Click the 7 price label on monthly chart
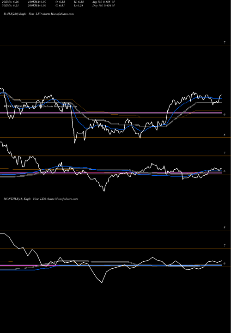Image resolution: width=231 pixels, height=333 pixels. click(x=225, y=246)
